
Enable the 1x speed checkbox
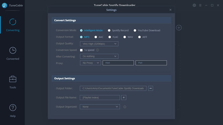(x=81, y=50)
